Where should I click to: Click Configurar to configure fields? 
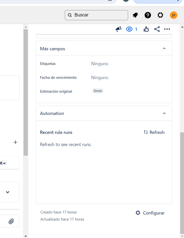coord(150,213)
